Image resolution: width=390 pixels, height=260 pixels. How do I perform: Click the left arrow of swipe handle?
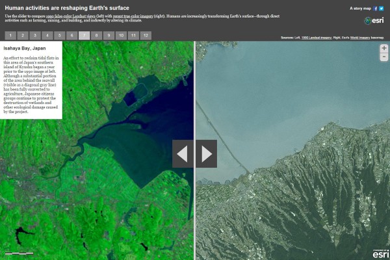point(183,154)
